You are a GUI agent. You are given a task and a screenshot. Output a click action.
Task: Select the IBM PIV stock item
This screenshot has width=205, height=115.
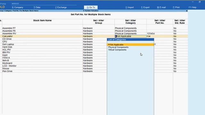point(6,52)
